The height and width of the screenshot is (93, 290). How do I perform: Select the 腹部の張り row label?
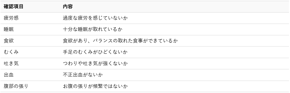click(x=16, y=86)
